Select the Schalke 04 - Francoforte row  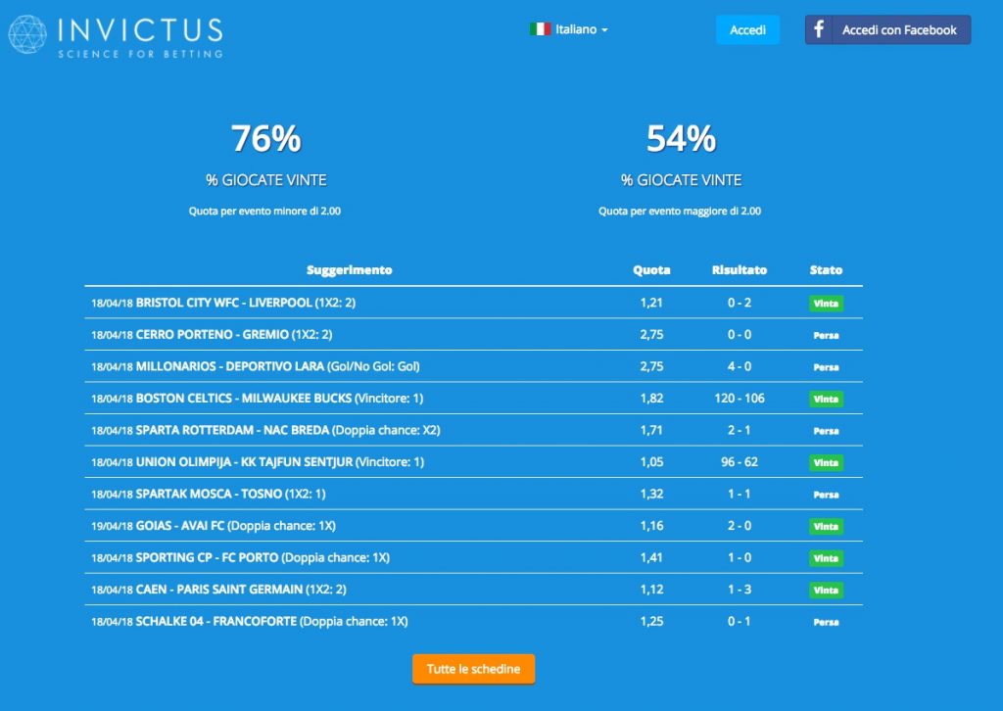point(473,622)
